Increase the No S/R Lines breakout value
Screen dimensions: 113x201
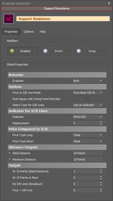click(x=101, y=183)
